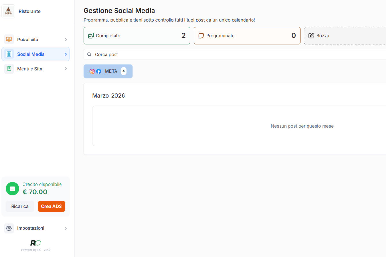Click the green credit wallet icon
Image resolution: width=386 pixels, height=257 pixels.
point(12,189)
